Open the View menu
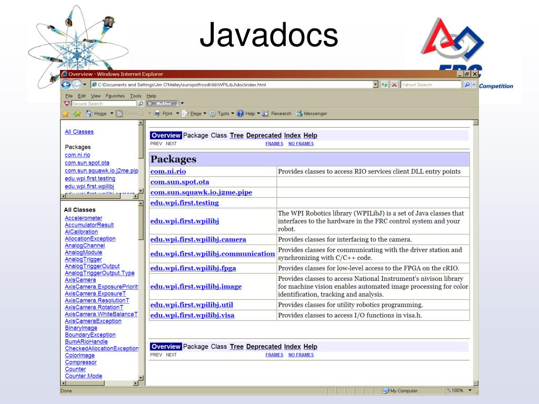Image resolution: width=539 pixels, height=404 pixels. point(96,96)
